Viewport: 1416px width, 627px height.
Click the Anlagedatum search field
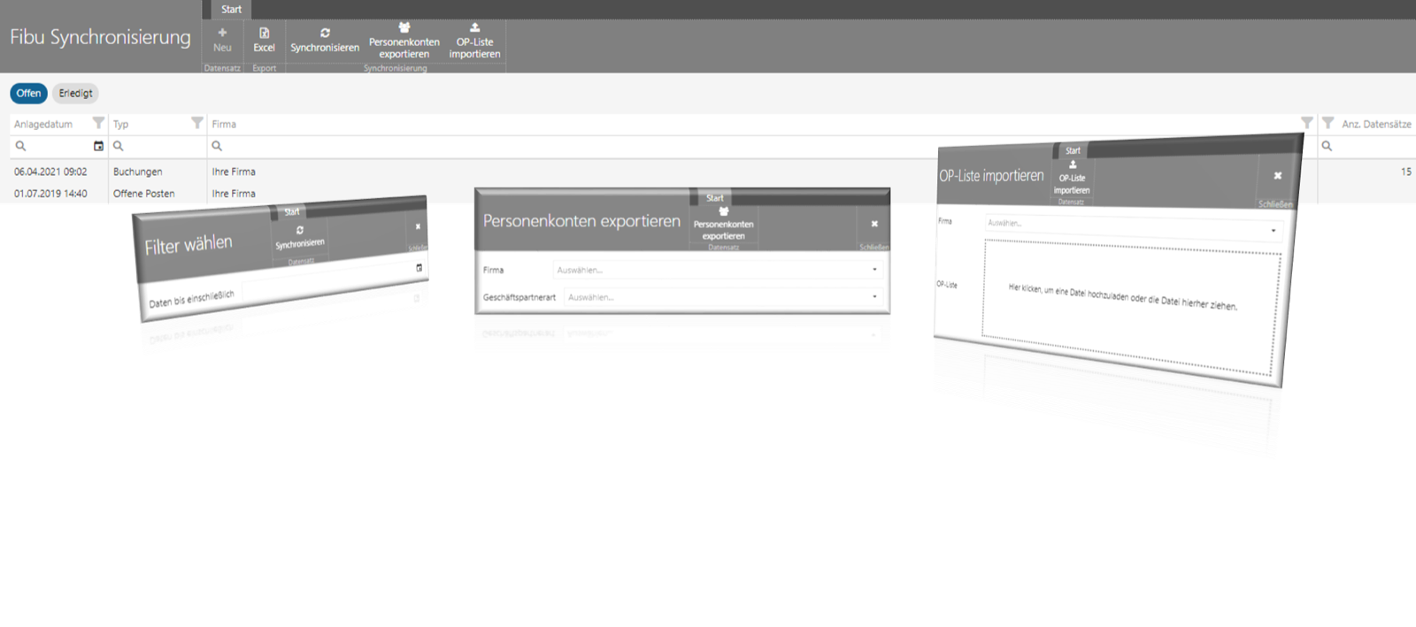pyautogui.click(x=58, y=146)
